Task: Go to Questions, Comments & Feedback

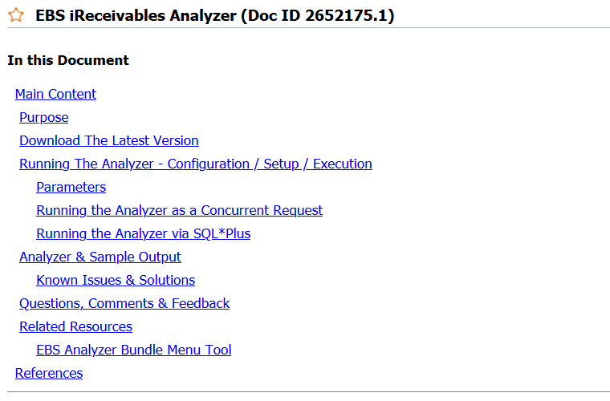Action: click(x=124, y=303)
